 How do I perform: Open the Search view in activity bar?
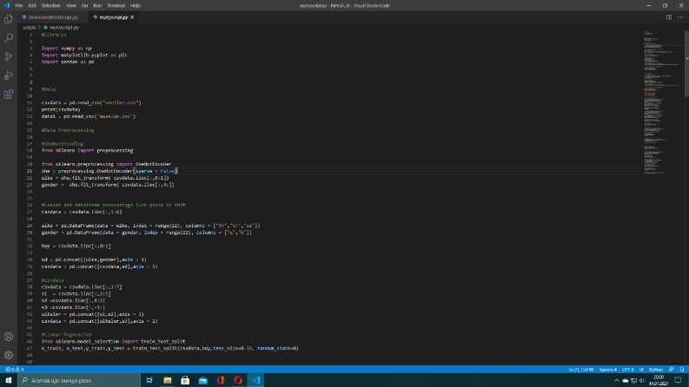[9, 38]
